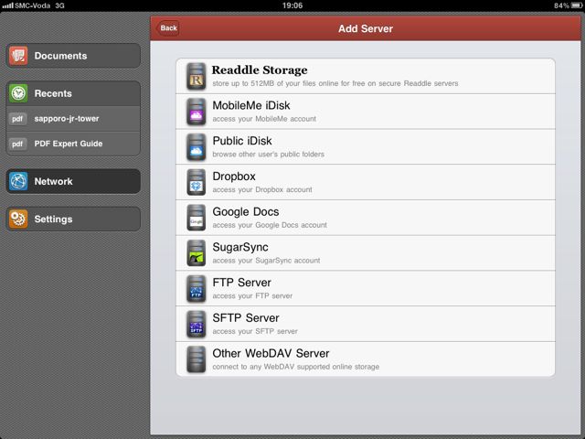Click the 19:06 clock in status bar

(x=292, y=5)
